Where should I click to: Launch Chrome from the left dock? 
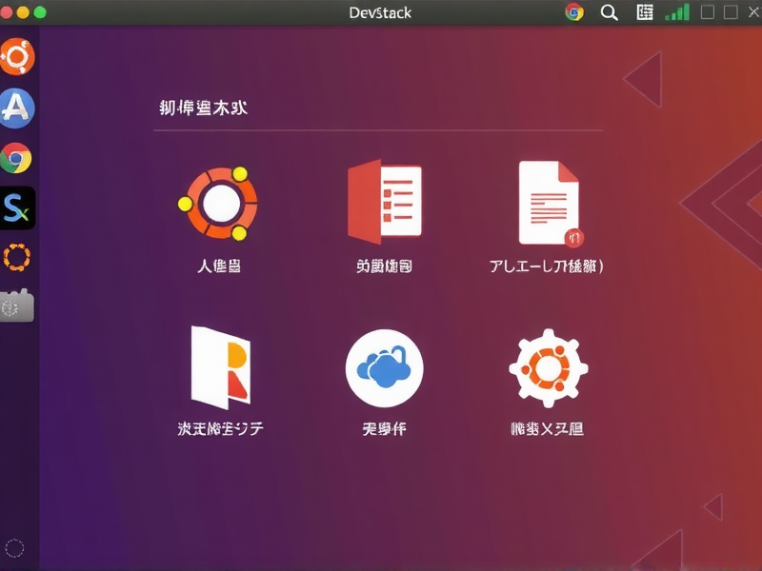pos(17,150)
